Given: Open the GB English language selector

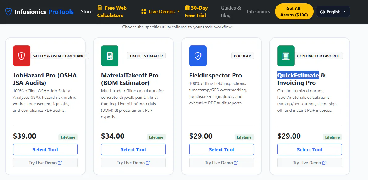Looking at the screenshot, I should point(333,11).
